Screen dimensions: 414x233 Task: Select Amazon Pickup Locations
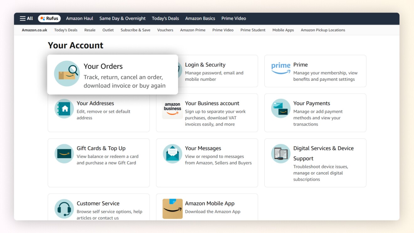323,30
